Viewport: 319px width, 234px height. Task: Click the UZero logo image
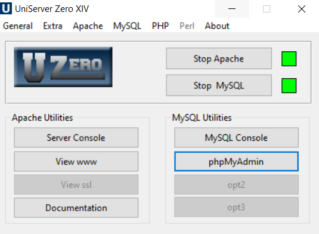[x=63, y=67]
